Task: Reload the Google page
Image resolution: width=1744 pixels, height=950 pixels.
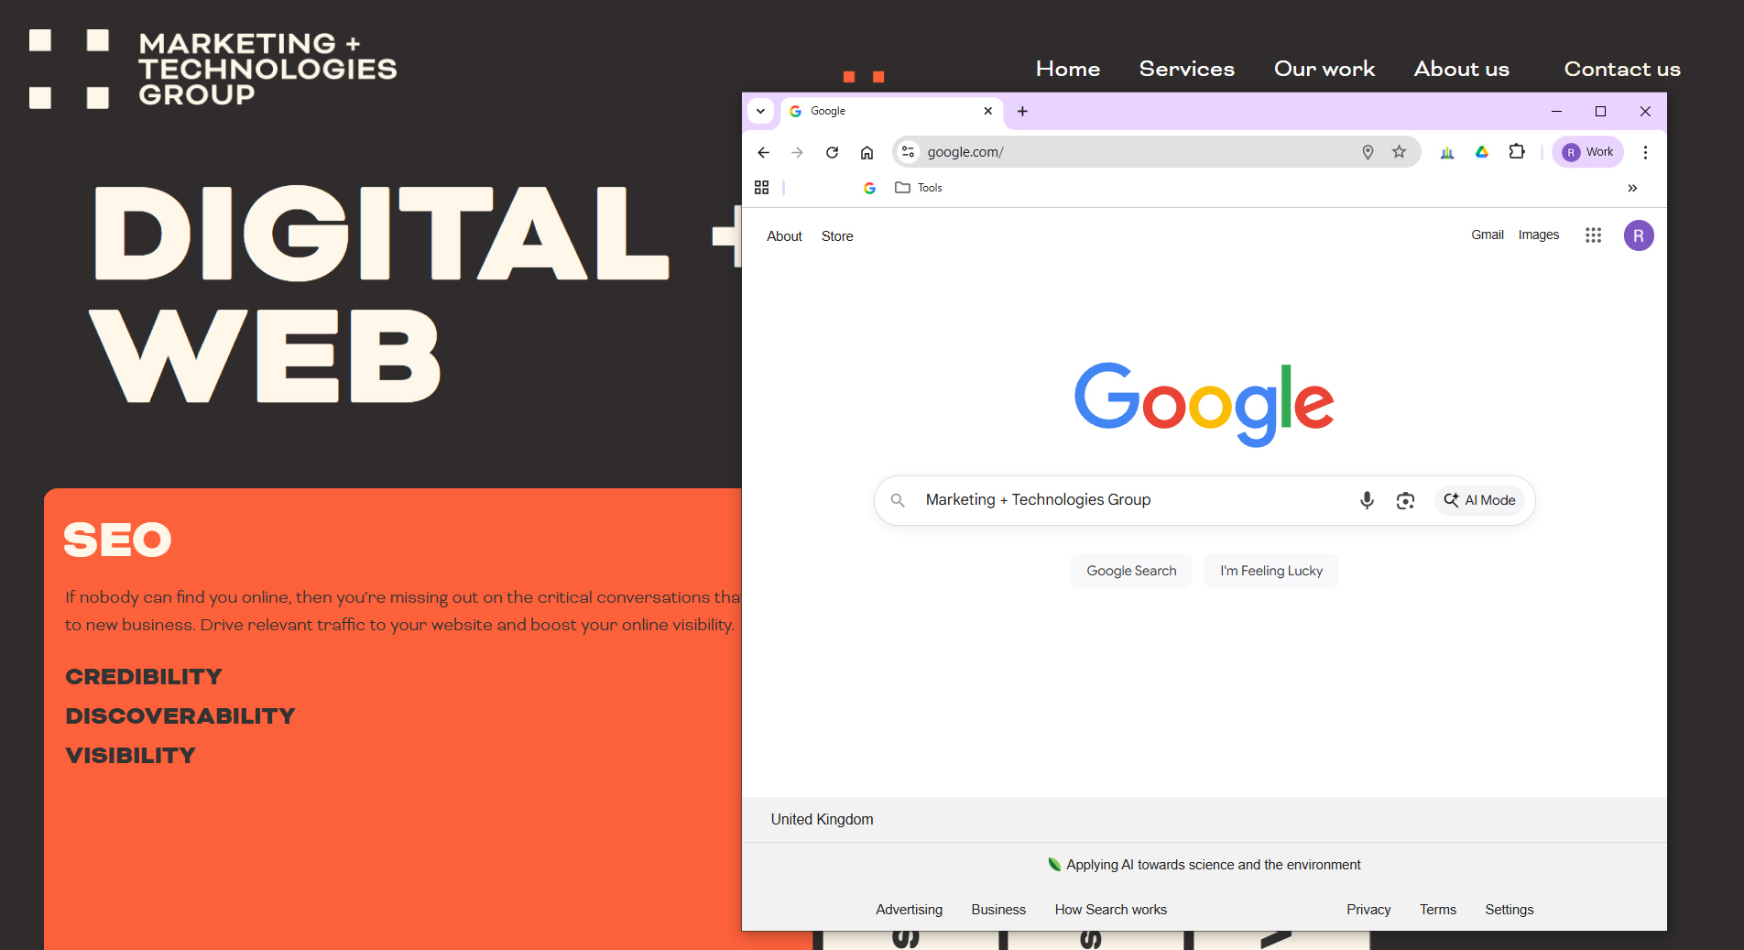Action: coord(832,152)
